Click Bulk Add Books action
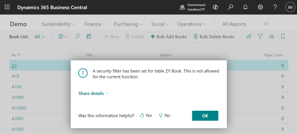The image size is (297, 134). [169, 37]
